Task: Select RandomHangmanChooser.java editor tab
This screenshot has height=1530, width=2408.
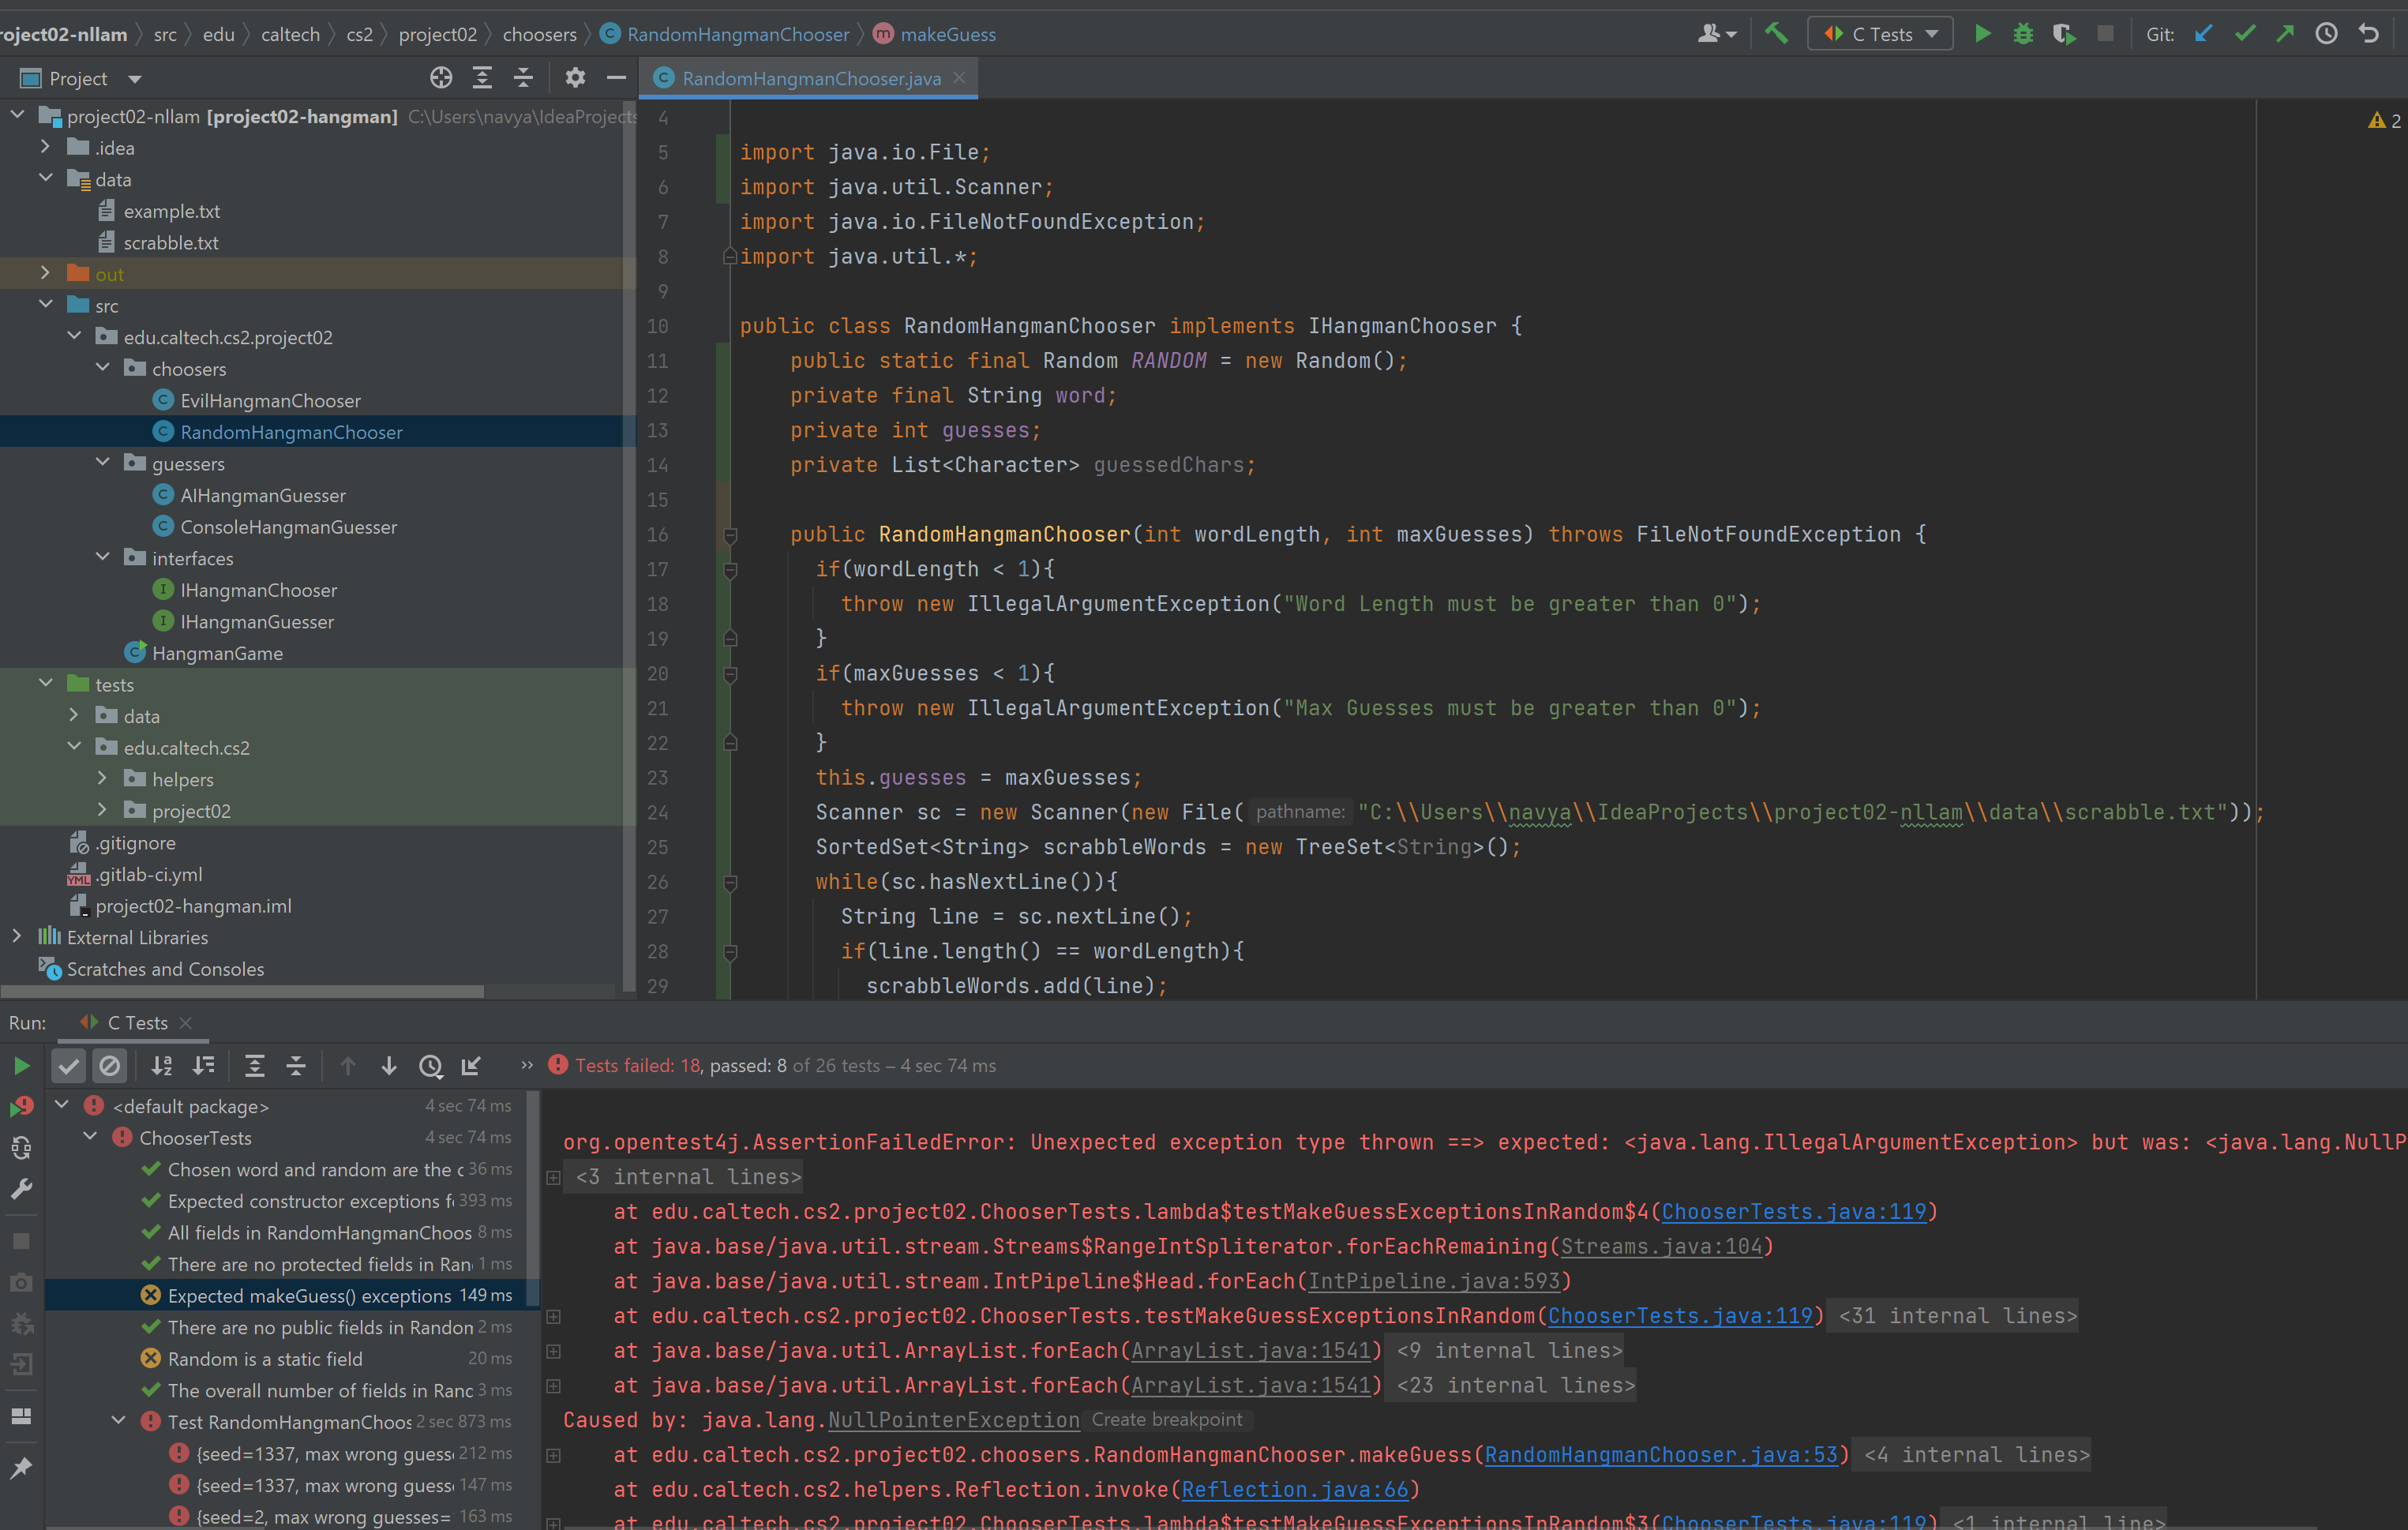Action: pos(810,78)
